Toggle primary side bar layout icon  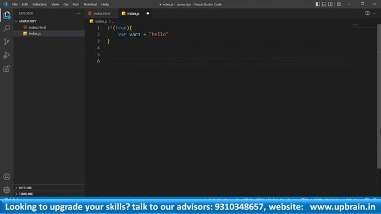(x=317, y=4)
